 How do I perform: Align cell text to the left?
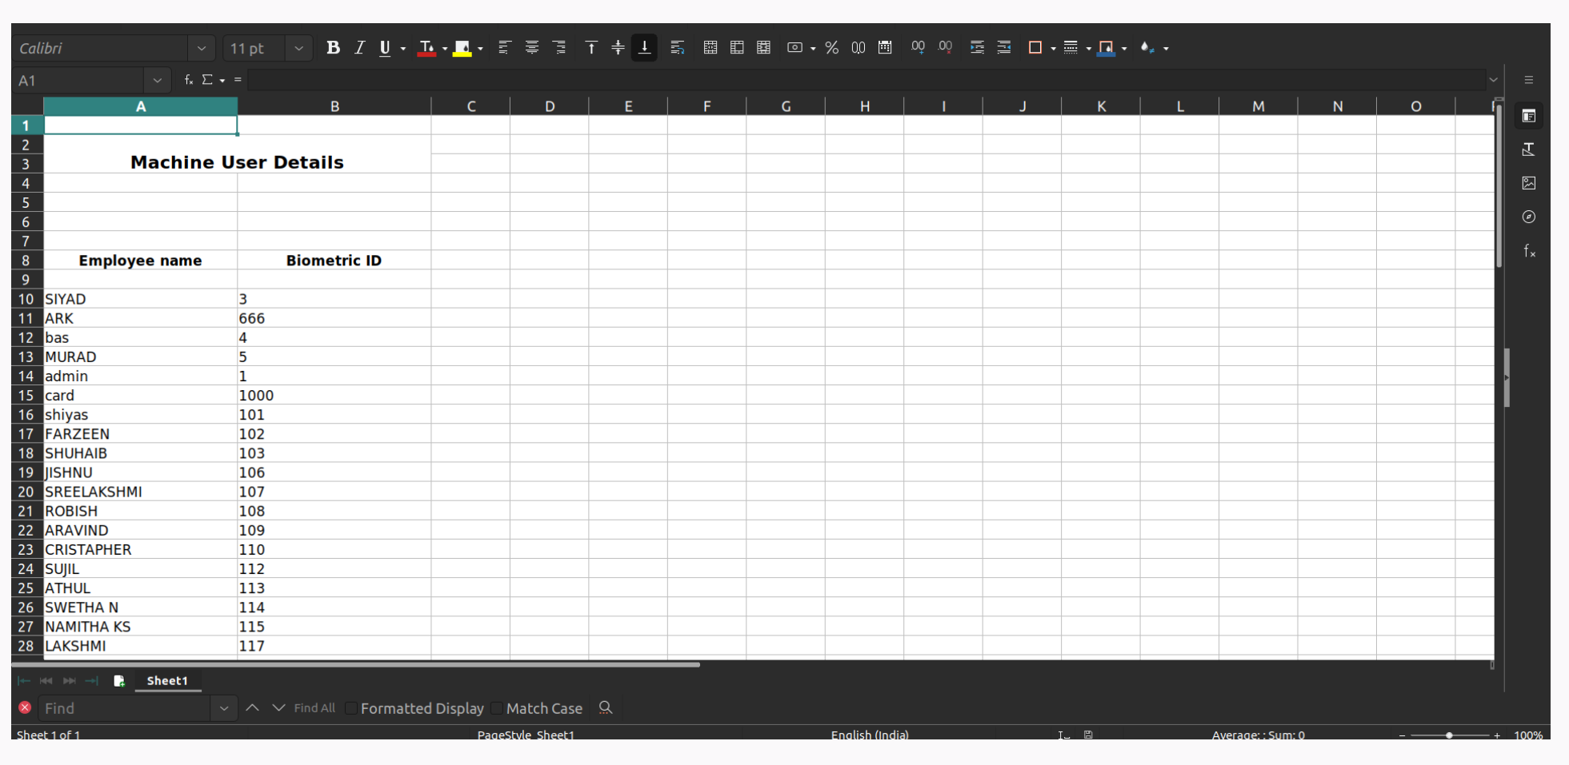click(x=504, y=48)
